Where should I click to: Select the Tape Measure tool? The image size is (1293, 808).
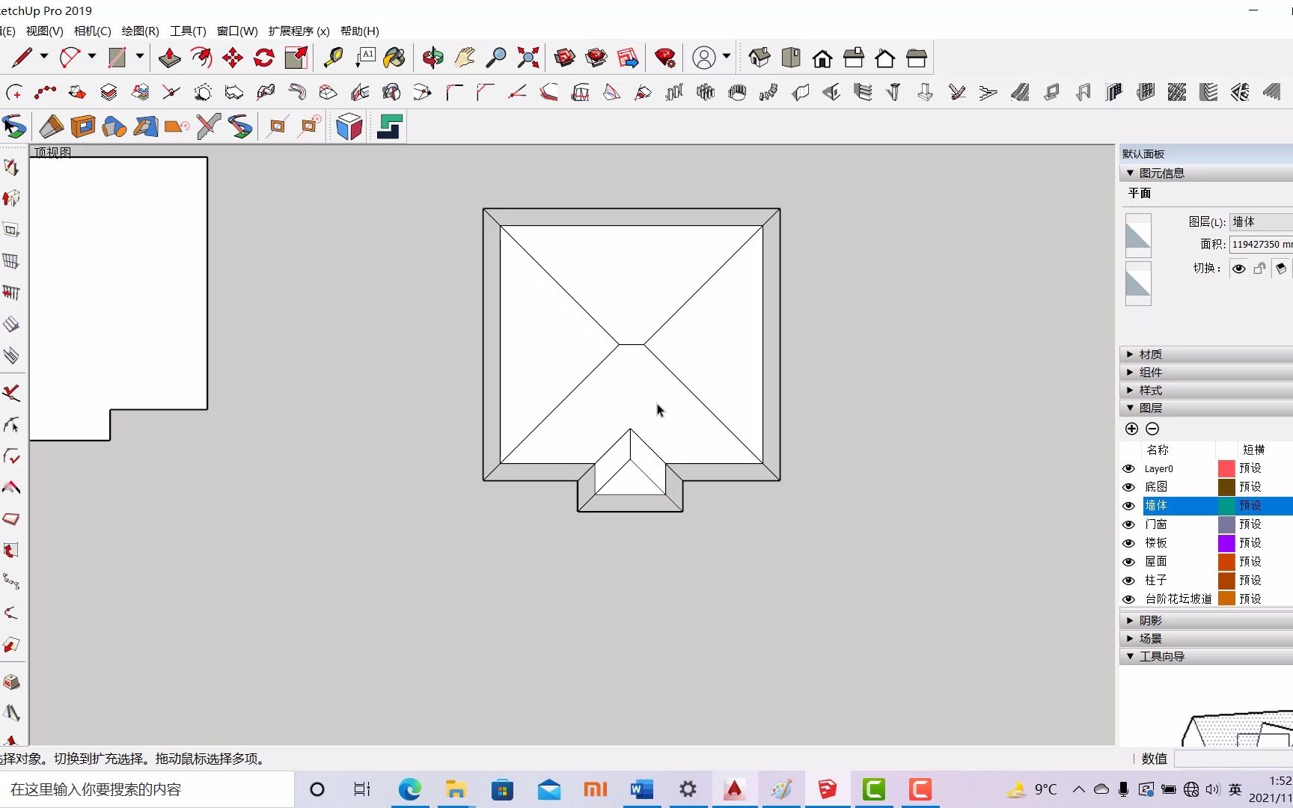(x=333, y=58)
